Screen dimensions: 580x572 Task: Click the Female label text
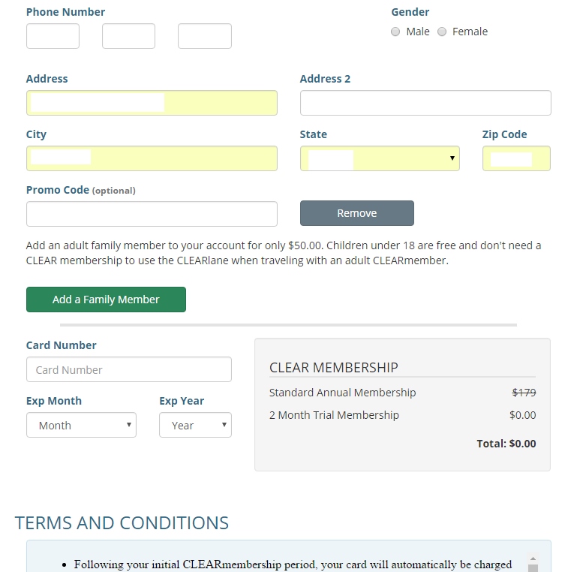click(470, 32)
